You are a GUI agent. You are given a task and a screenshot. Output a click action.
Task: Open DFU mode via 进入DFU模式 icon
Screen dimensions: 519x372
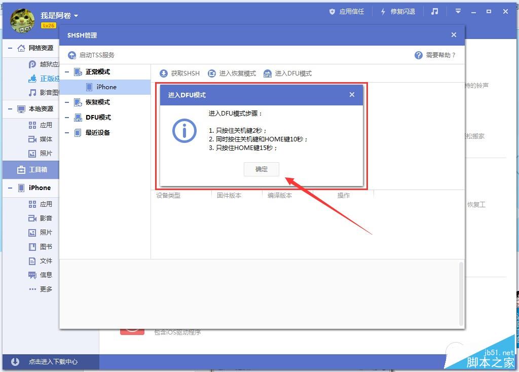pyautogui.click(x=267, y=73)
